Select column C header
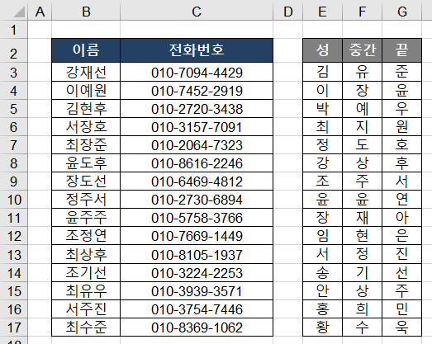This screenshot has height=344, width=432. pyautogui.click(x=197, y=12)
